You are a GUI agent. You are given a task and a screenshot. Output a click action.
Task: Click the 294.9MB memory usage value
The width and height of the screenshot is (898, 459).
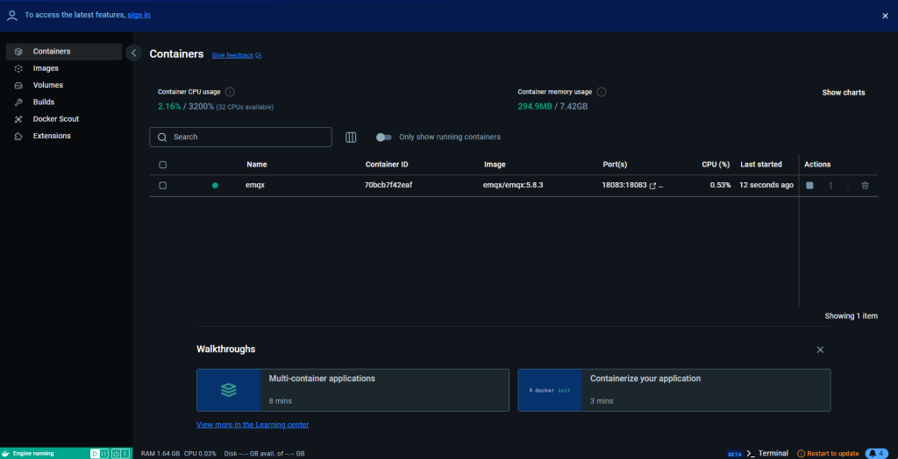[x=534, y=107]
